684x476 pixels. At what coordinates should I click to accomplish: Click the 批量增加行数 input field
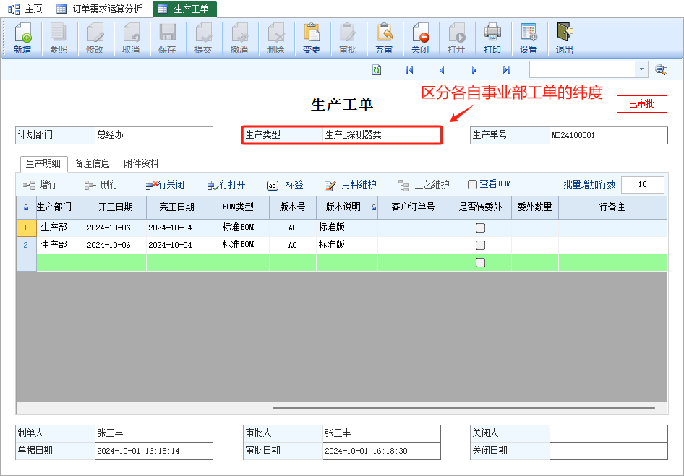[642, 184]
